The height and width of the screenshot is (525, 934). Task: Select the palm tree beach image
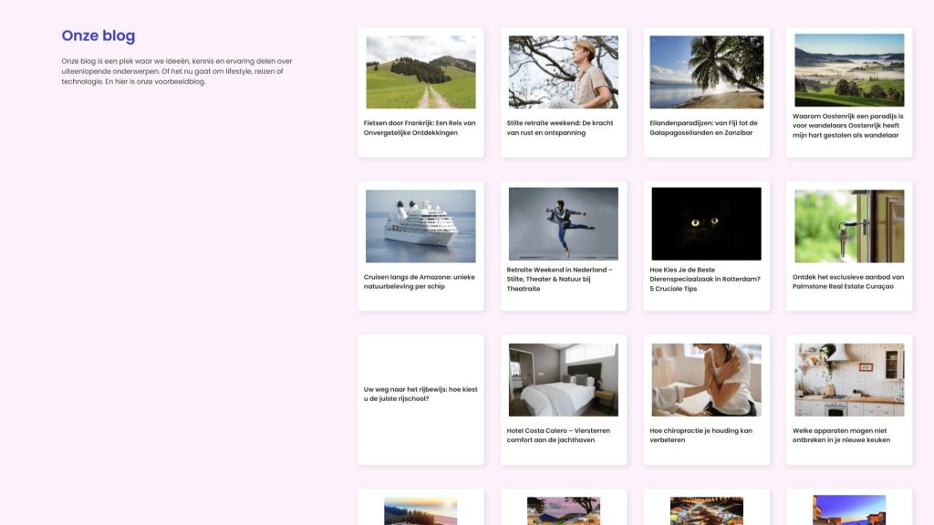coord(706,72)
